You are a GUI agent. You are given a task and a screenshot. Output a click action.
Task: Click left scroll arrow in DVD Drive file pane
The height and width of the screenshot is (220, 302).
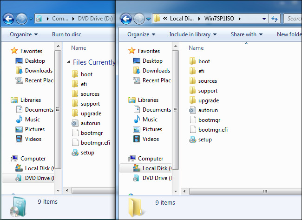pyautogui.click(x=67, y=191)
